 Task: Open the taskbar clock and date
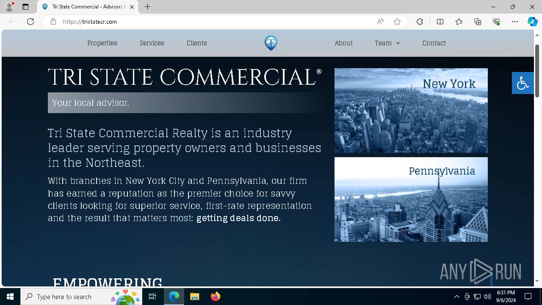click(506, 297)
